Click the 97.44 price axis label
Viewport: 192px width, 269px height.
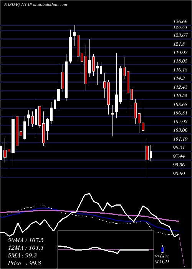coord(179,156)
